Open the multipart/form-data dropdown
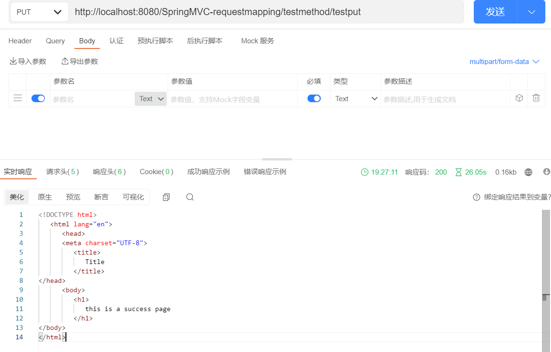The width and height of the screenshot is (551, 352). 504,62
